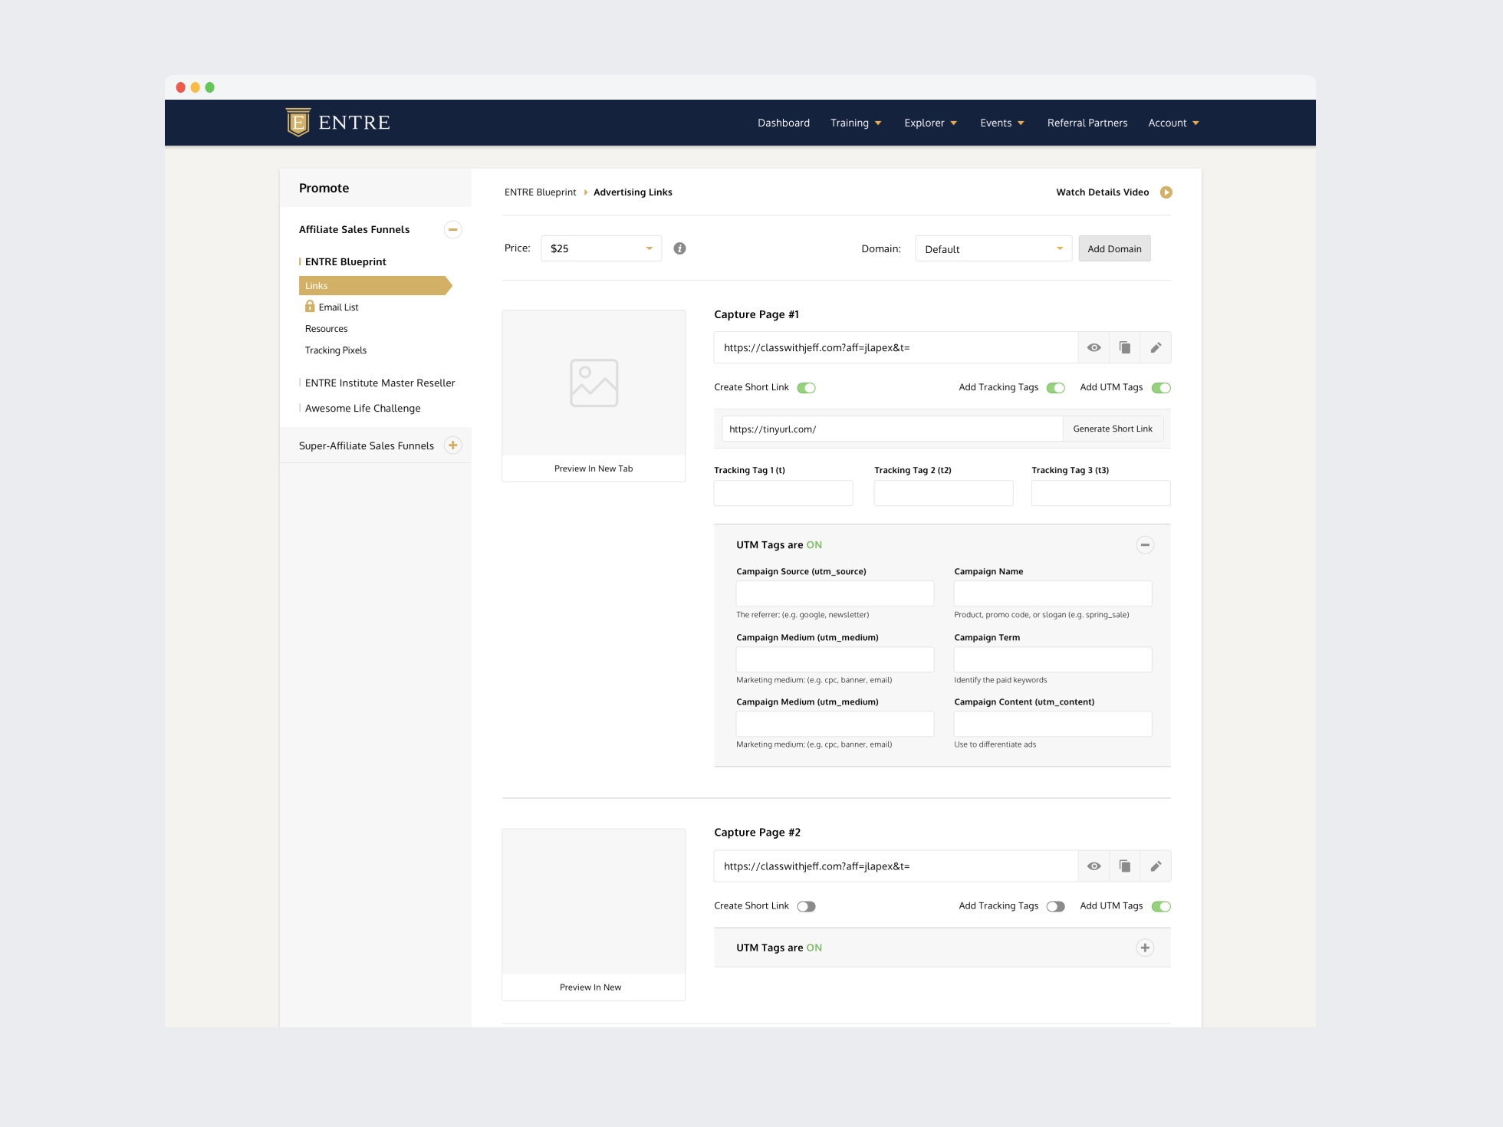This screenshot has height=1127, width=1503.
Task: Click the Tracking Tag 2 (t2) field
Action: [x=943, y=493]
